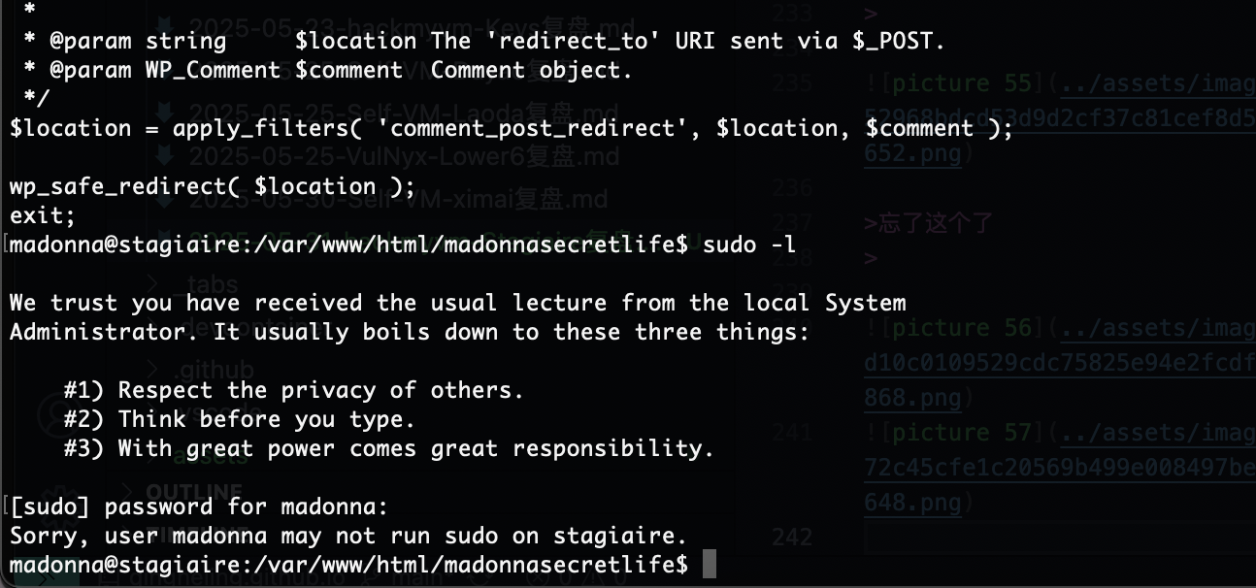
Task: Click line number 236 in editor gutter
Action: tap(791, 188)
